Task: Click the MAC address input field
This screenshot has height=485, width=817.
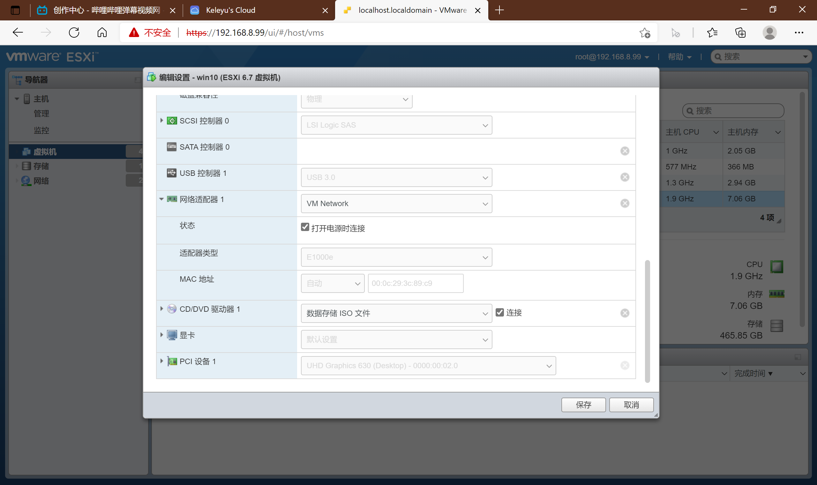Action: coord(416,283)
